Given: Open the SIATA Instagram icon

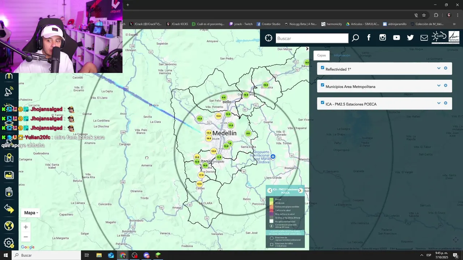Looking at the screenshot, I should tap(383, 38).
